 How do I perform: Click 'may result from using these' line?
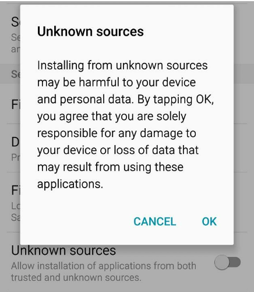coord(110,167)
